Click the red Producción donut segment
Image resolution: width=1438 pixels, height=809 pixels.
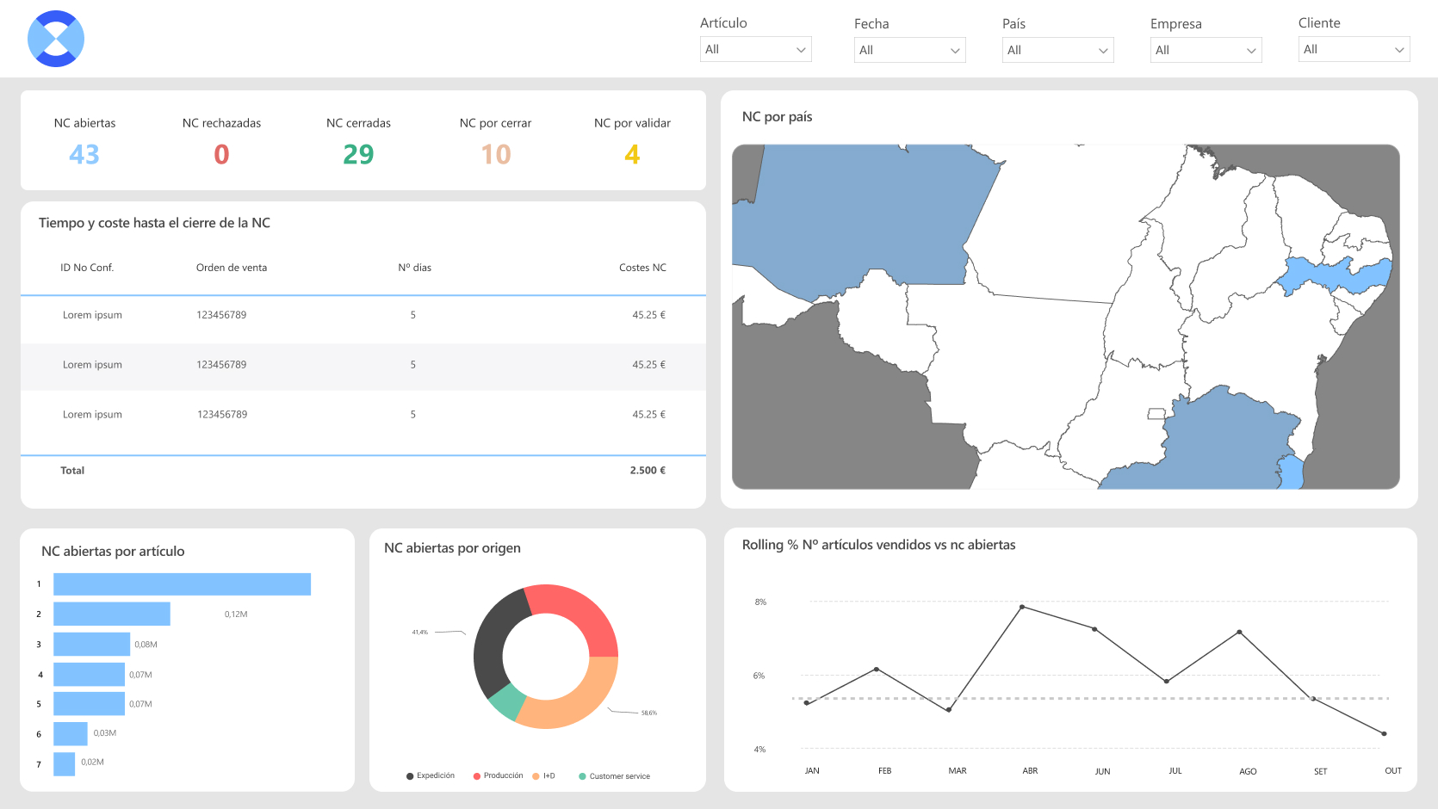576,616
